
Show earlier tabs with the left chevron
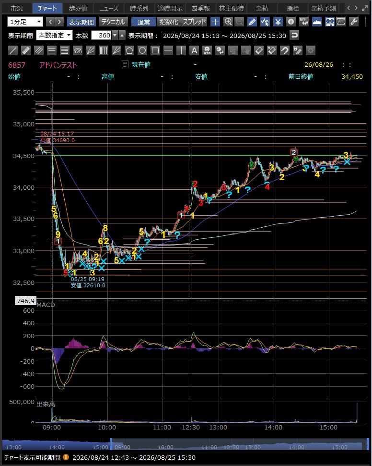349,8
